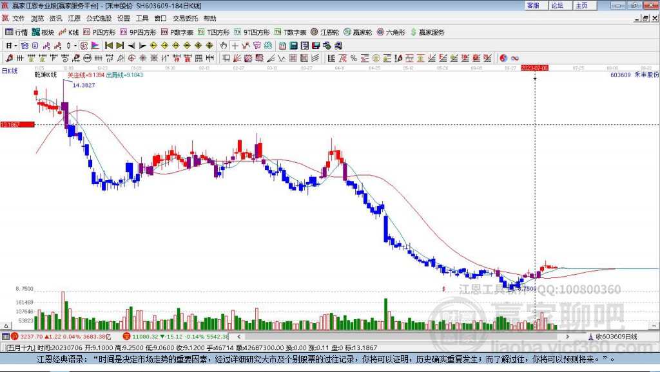Click the 论坛 forum button
660x372 pixels.
pyautogui.click(x=560, y=5)
